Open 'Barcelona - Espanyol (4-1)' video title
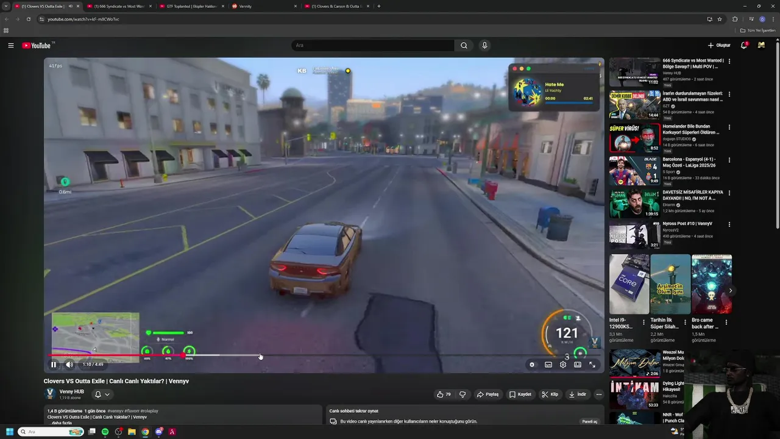 689,162
